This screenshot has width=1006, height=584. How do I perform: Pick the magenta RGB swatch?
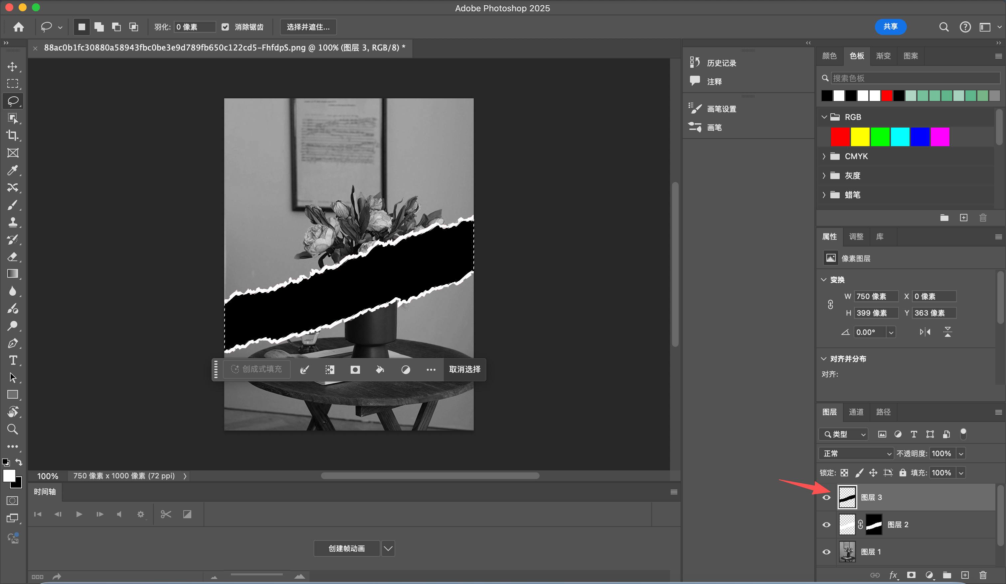click(x=940, y=137)
